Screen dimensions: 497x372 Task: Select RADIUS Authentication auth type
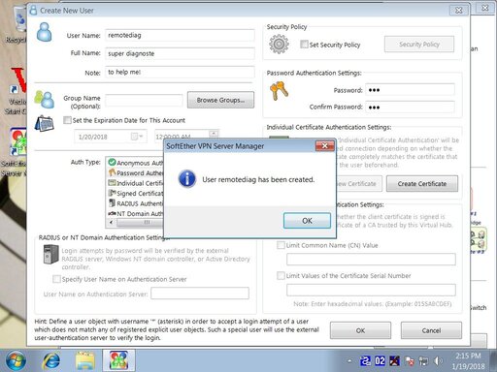click(x=136, y=203)
